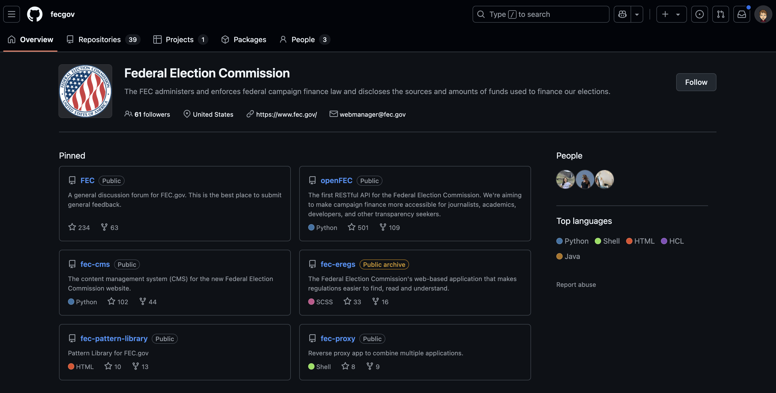View the 501 stars on openFEC
This screenshot has width=776, height=393.
point(358,227)
